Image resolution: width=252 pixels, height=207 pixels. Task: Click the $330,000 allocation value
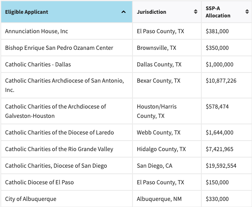tap(217, 199)
